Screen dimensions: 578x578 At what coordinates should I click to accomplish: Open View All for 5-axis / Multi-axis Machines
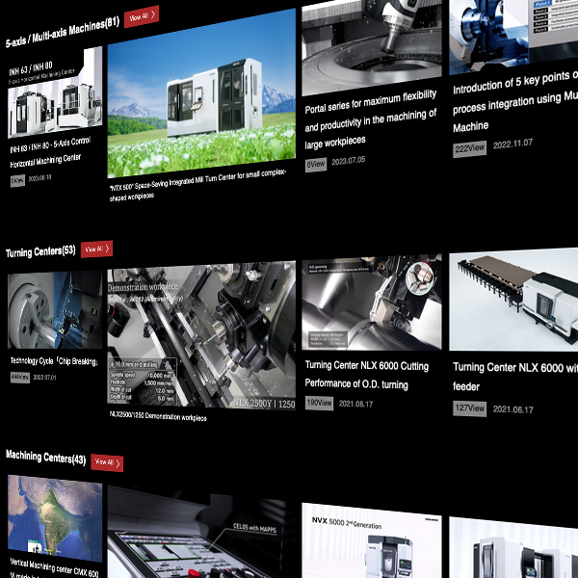tap(142, 16)
